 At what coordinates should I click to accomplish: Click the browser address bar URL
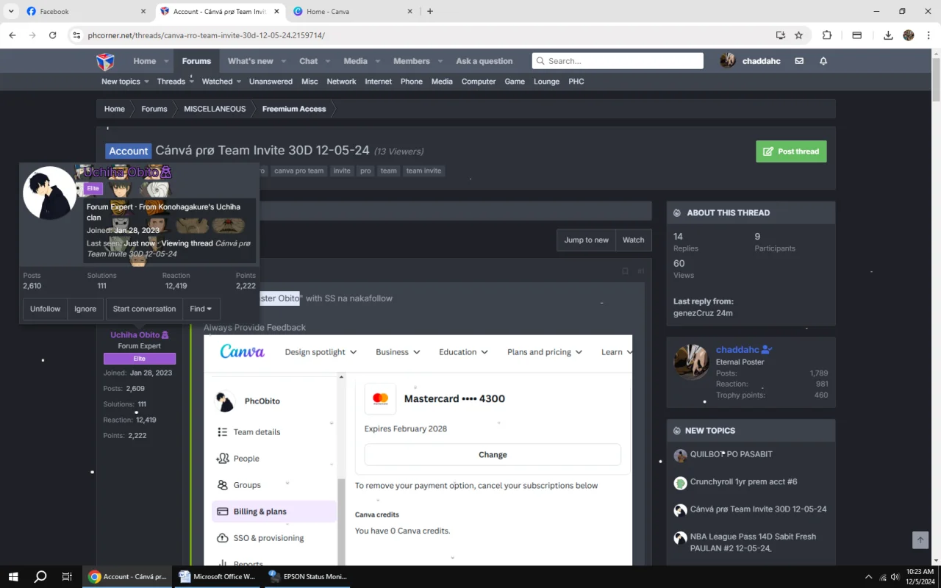pos(206,35)
